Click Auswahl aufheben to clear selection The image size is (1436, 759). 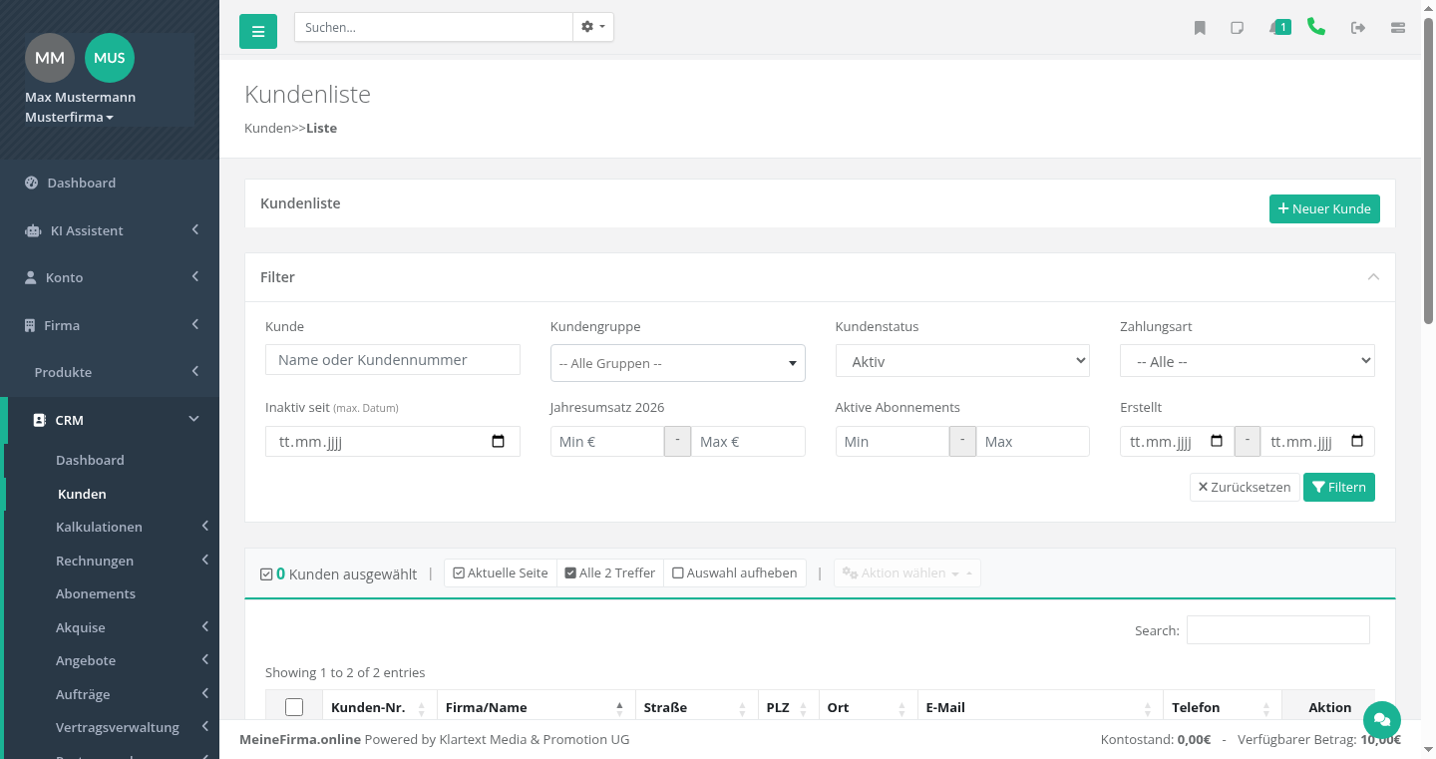tap(735, 572)
